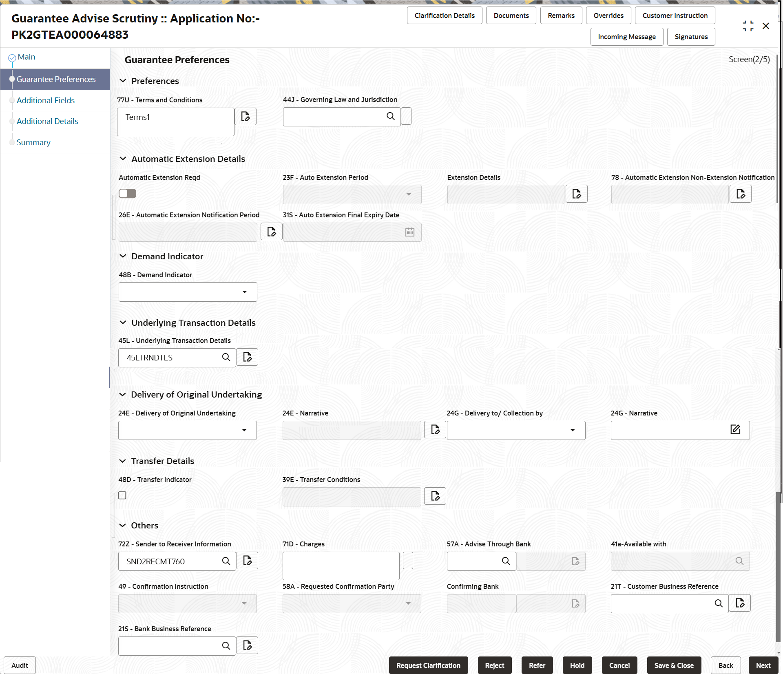Open editor icon for 78 Non-Extension Notification
The image size is (783, 674).
click(741, 194)
